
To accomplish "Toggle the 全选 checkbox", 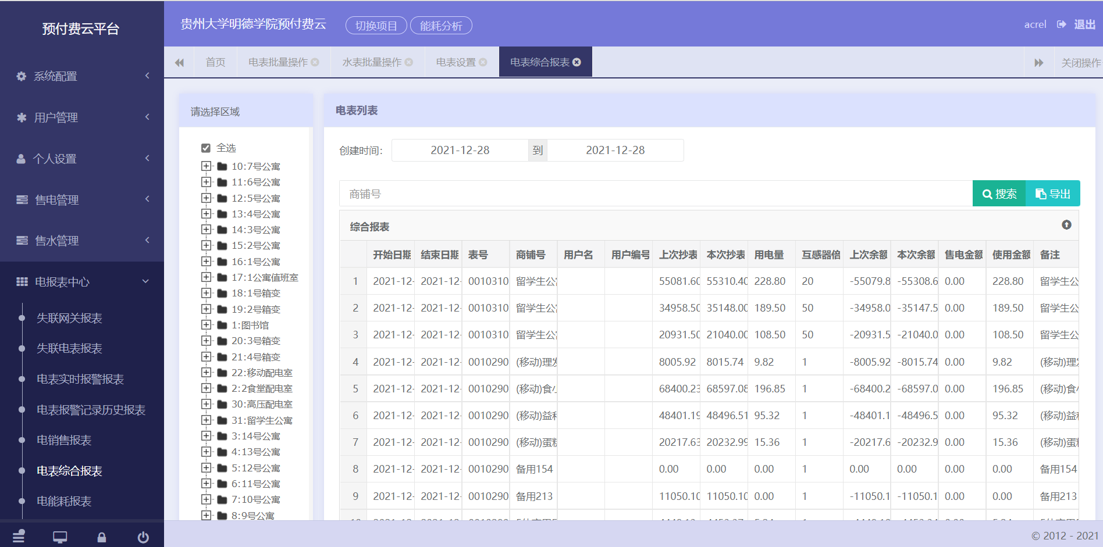I will pos(205,148).
